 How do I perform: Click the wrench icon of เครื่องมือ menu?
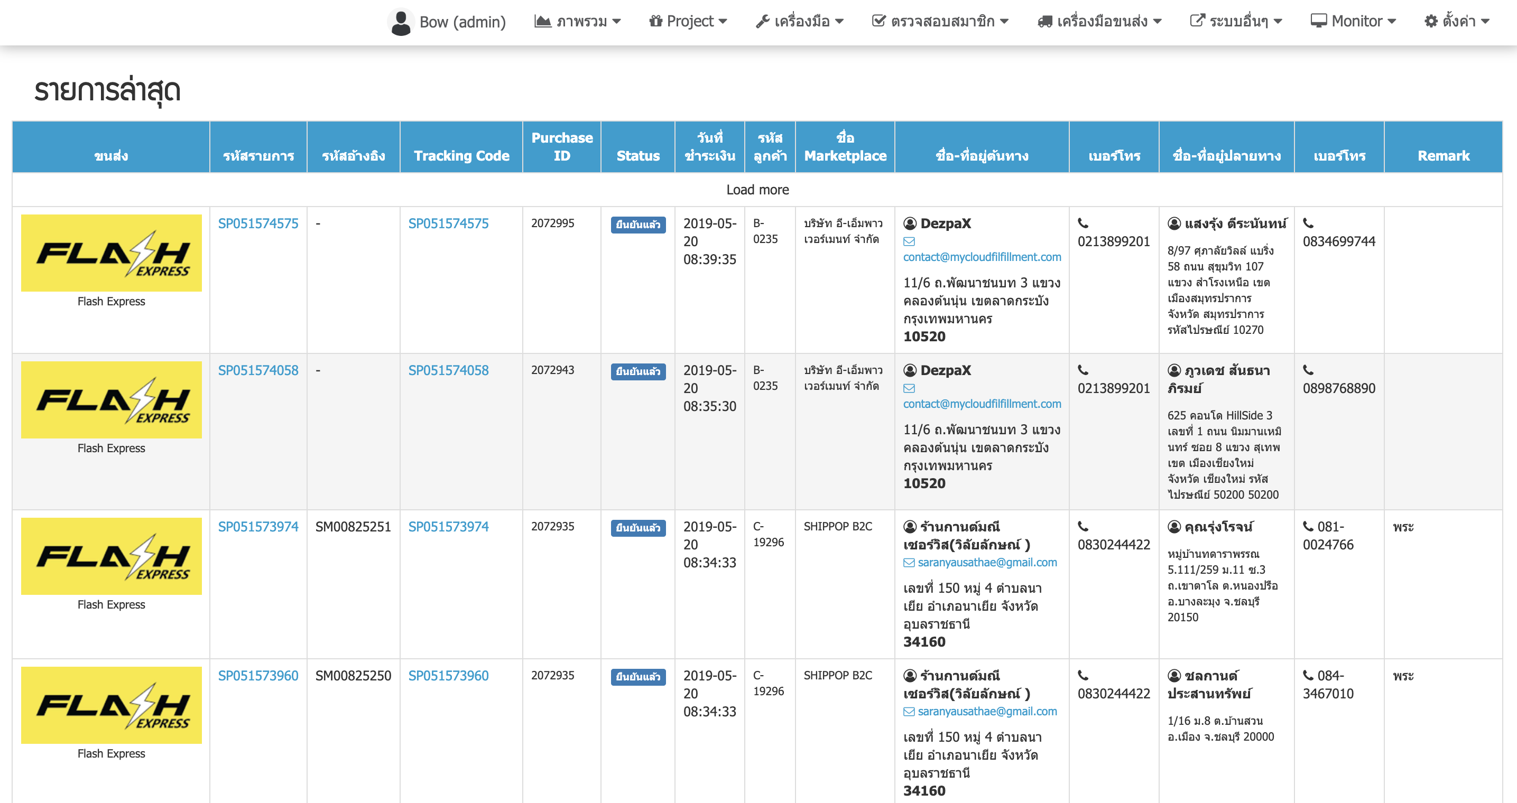coord(763,21)
